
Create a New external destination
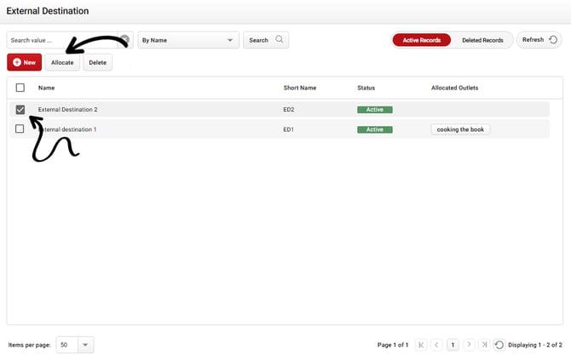[24, 62]
